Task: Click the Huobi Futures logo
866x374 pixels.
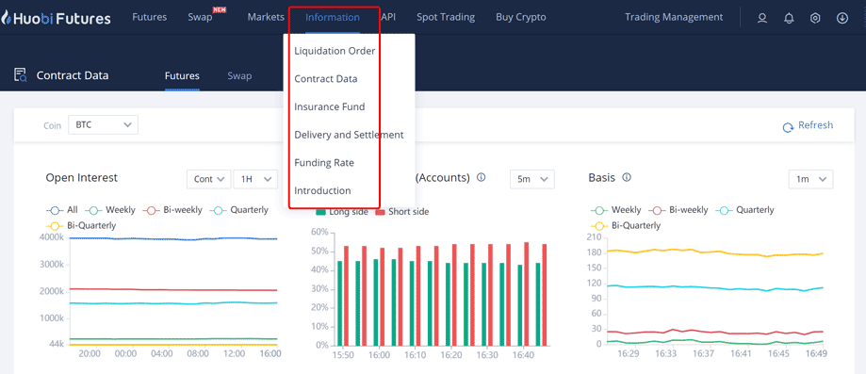Action: [x=56, y=18]
